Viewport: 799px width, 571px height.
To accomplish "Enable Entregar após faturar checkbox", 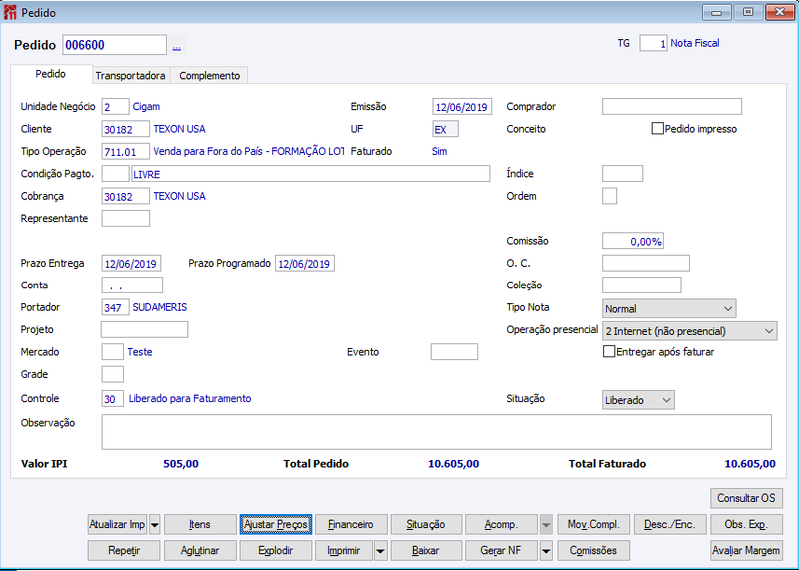I will point(609,352).
